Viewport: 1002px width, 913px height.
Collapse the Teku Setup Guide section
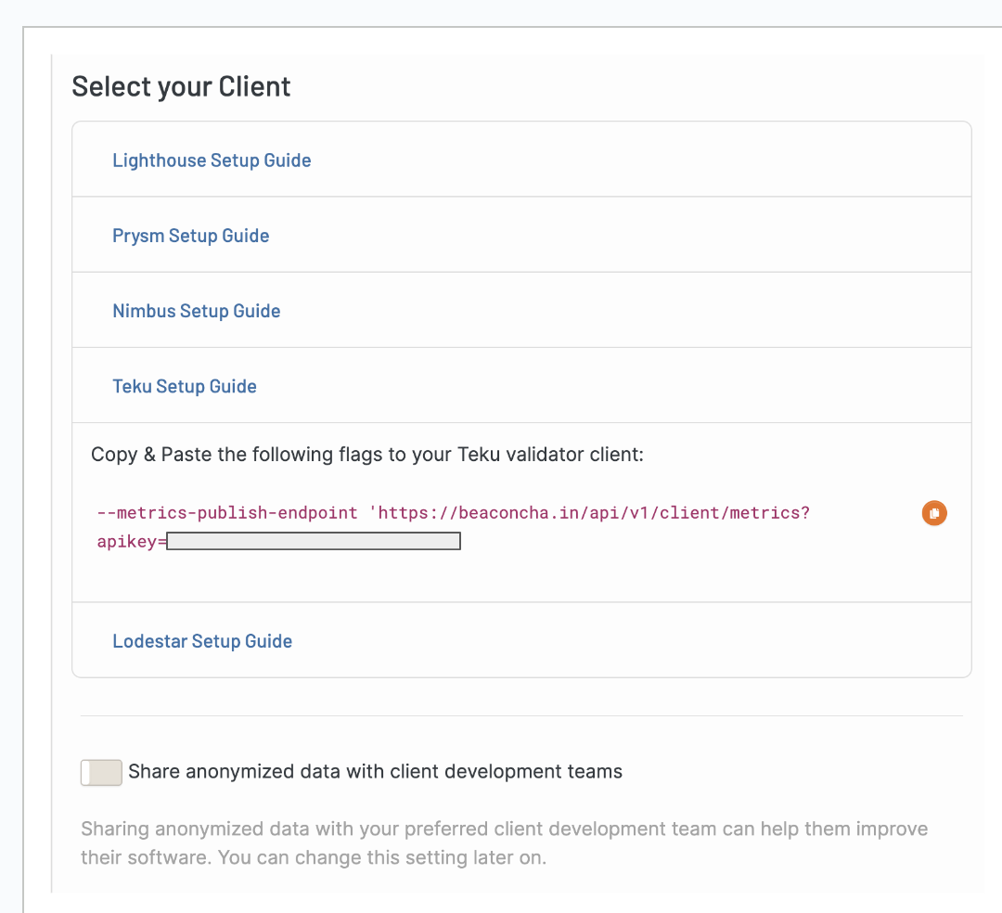click(185, 386)
